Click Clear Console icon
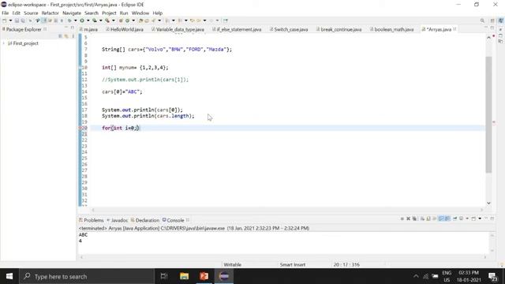Viewport: 505px width, 284px height. [422, 219]
